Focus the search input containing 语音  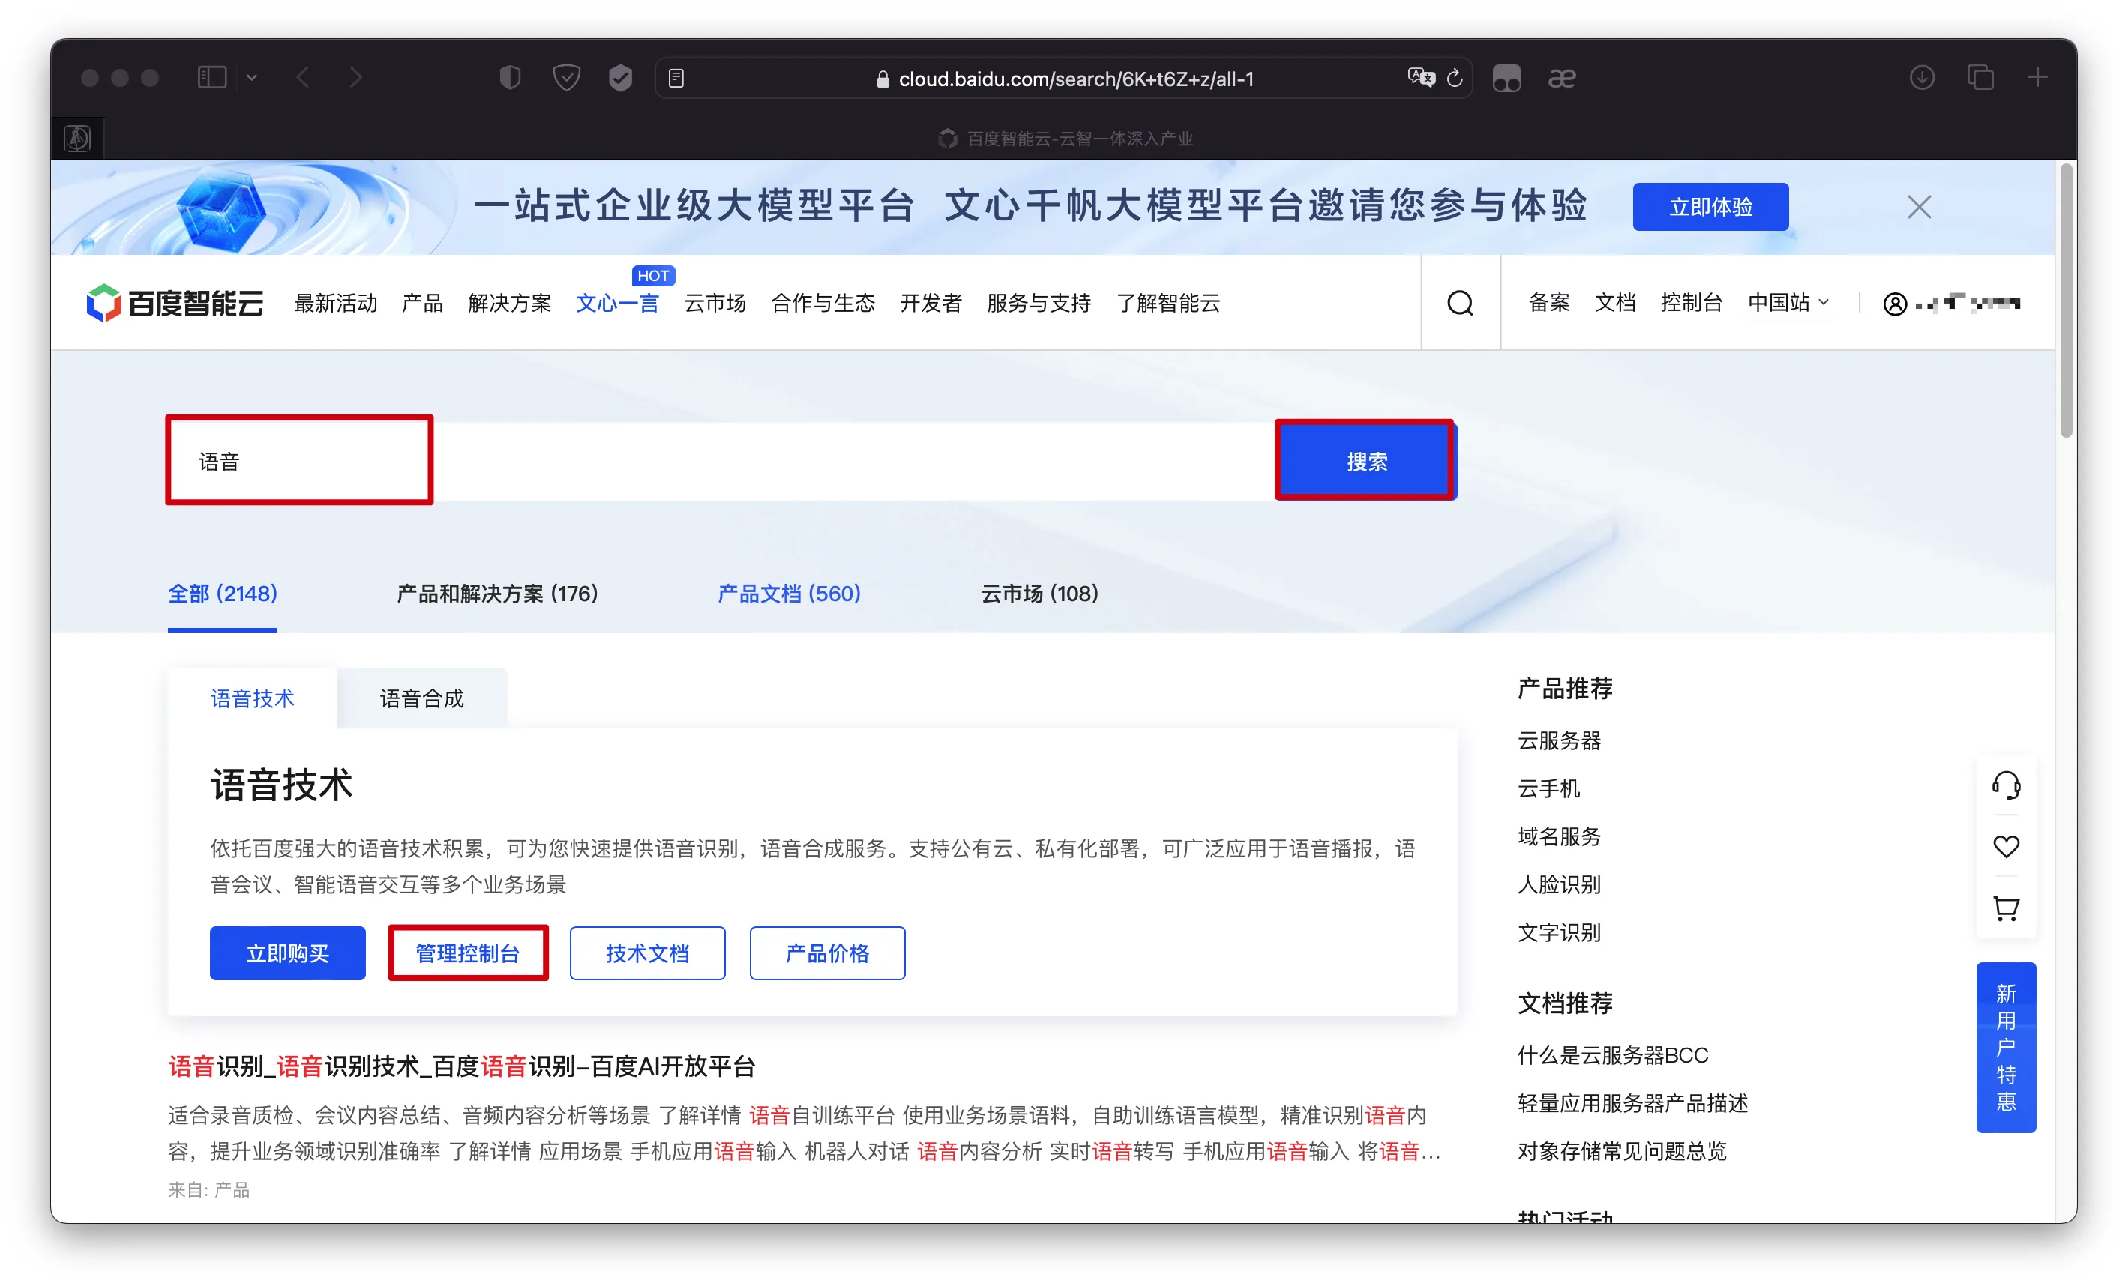pyautogui.click(x=721, y=462)
